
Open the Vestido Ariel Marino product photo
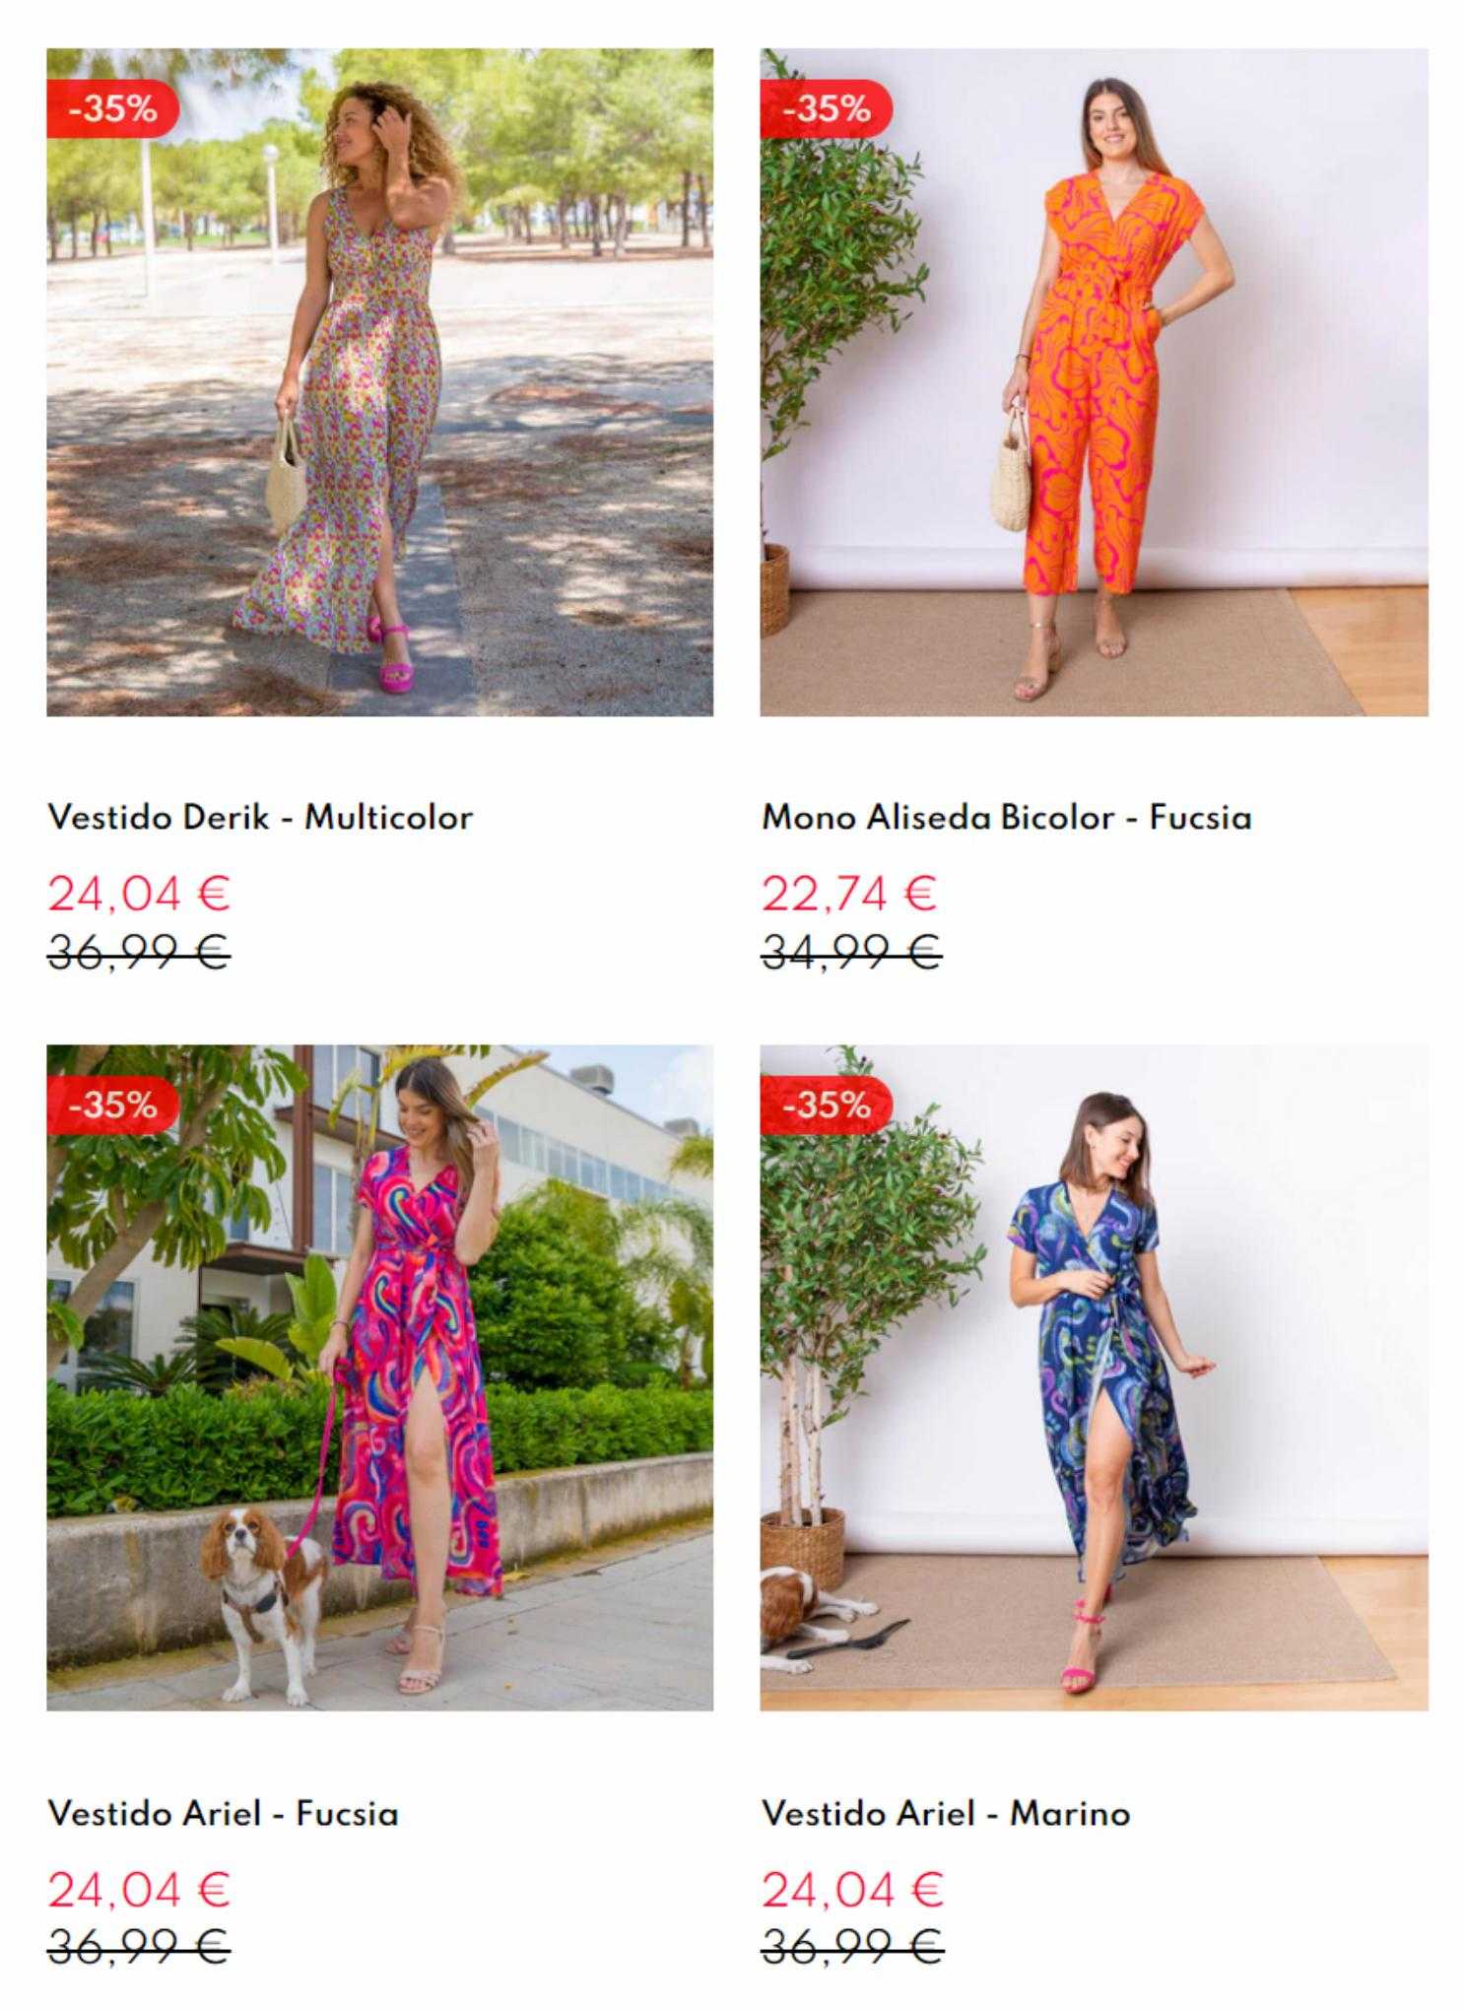click(x=1094, y=1377)
